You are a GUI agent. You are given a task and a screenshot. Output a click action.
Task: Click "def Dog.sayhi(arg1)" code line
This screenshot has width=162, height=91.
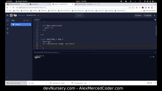[52, 26]
